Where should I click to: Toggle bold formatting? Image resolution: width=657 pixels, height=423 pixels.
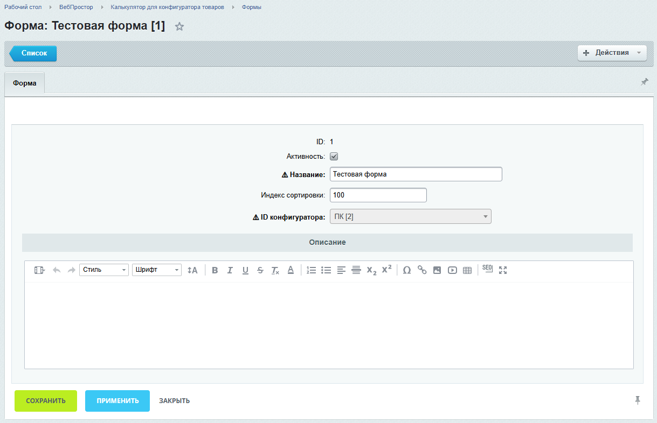(215, 270)
